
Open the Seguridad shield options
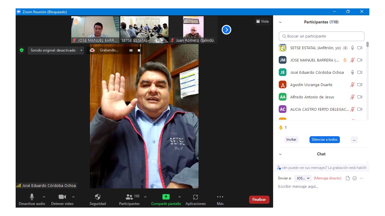pyautogui.click(x=98, y=199)
